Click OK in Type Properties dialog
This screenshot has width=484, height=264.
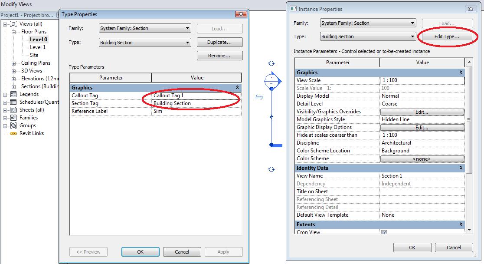[x=141, y=252]
